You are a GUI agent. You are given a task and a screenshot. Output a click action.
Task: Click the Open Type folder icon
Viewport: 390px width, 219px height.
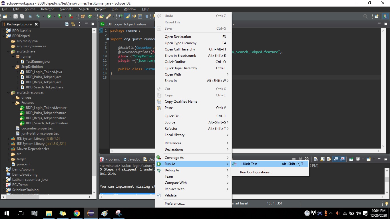pyautogui.click(x=102, y=16)
